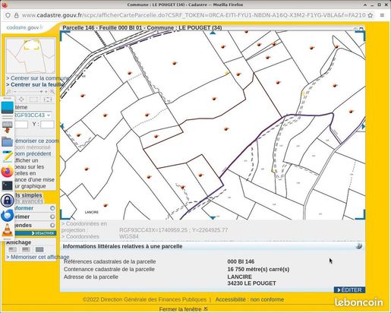Open the text editor from the dock
Viewport: 391px width, 313px height.
click(x=7, y=156)
